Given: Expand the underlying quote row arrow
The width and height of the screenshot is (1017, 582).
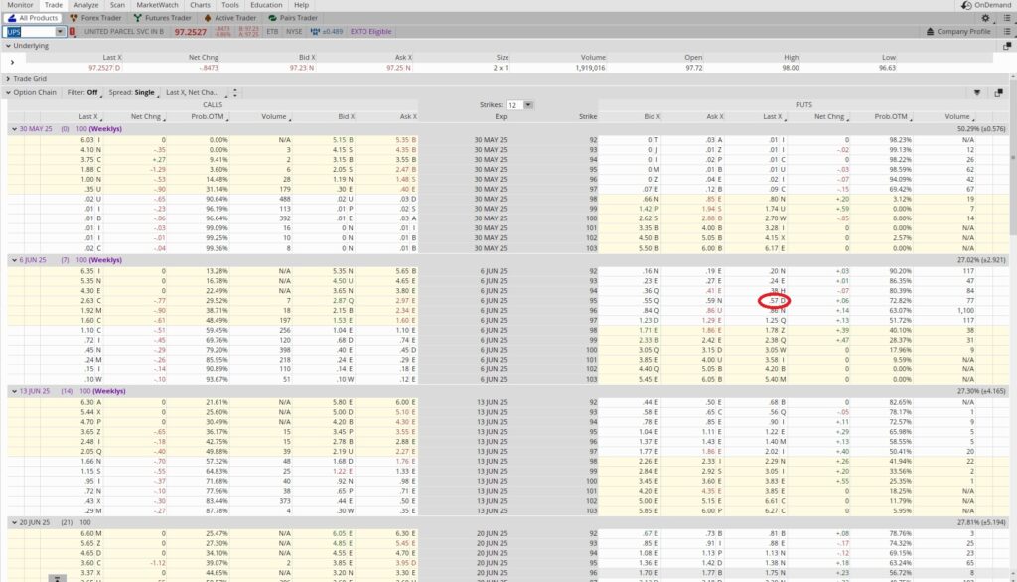Looking at the screenshot, I should click(12, 63).
